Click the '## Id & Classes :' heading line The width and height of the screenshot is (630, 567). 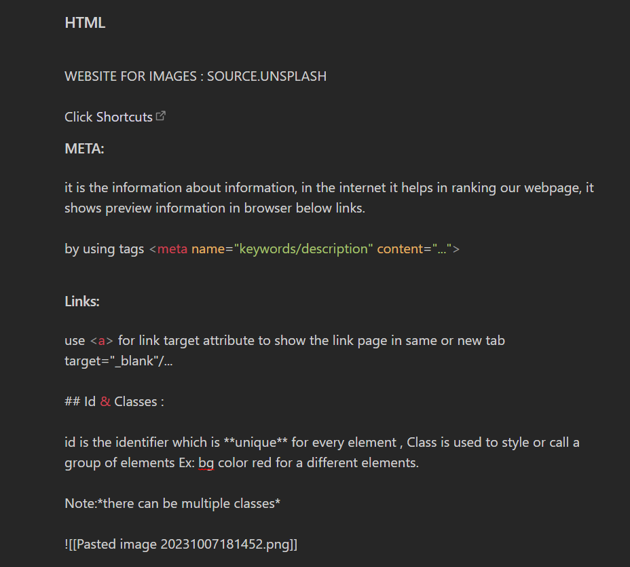pos(114,402)
